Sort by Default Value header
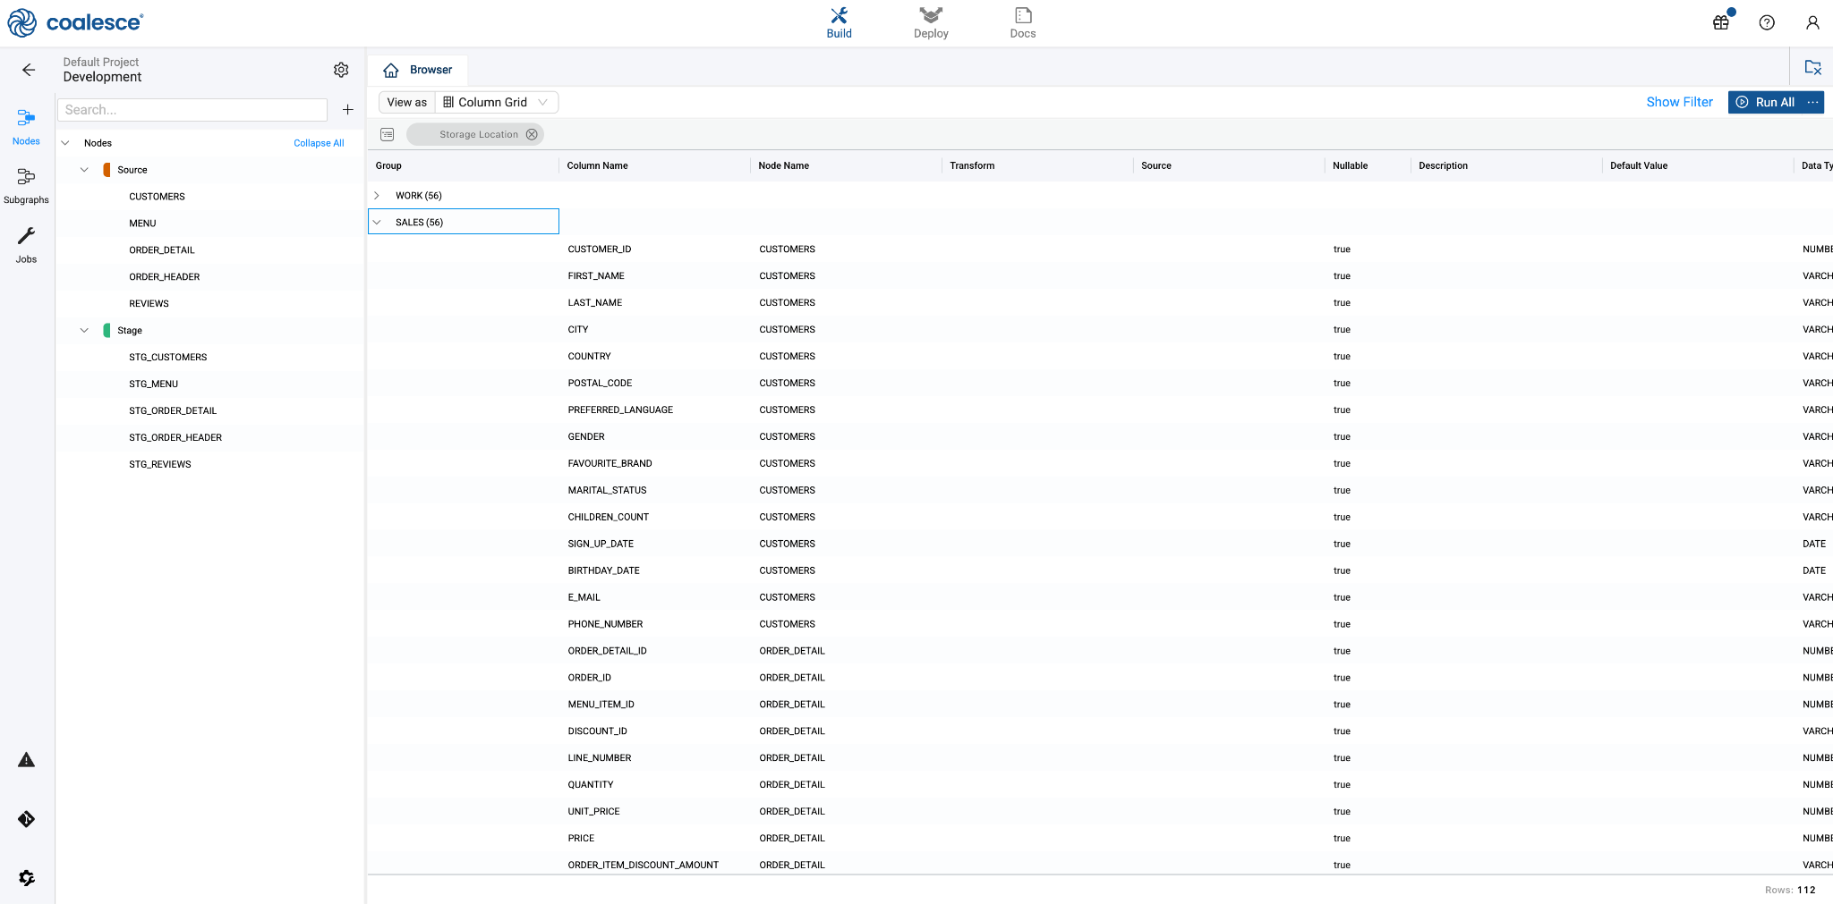Viewport: 1833px width, 904px height. click(1639, 165)
